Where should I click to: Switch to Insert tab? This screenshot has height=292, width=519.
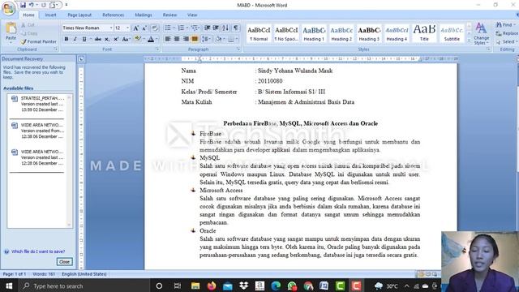50,15
